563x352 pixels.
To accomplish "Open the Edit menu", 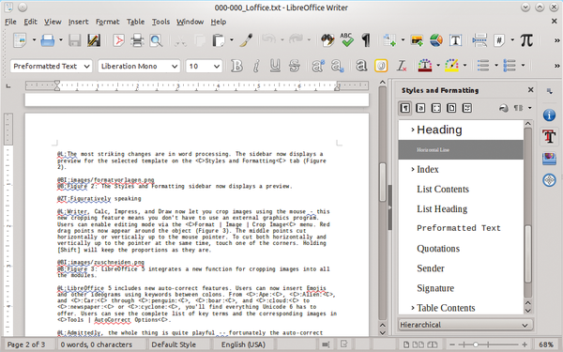I will pyautogui.click(x=31, y=22).
